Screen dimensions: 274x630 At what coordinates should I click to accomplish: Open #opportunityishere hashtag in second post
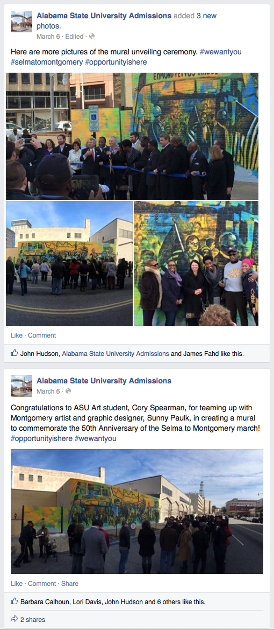[x=42, y=438]
